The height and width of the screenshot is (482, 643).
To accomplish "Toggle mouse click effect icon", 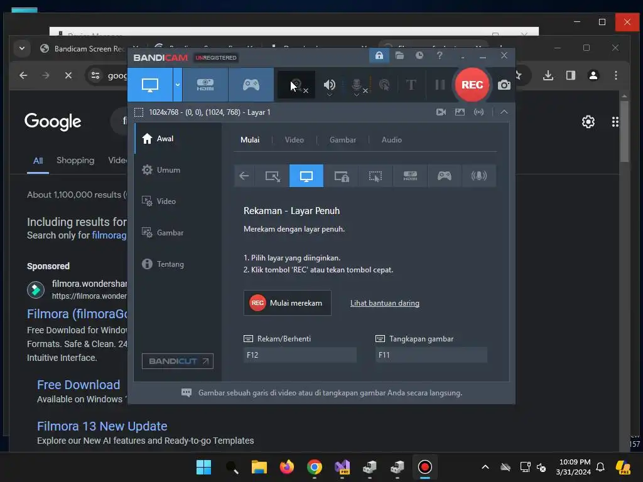I will [x=384, y=85].
